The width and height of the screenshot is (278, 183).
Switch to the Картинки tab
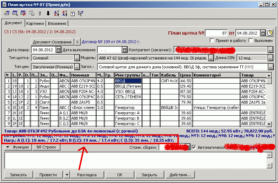35,23
